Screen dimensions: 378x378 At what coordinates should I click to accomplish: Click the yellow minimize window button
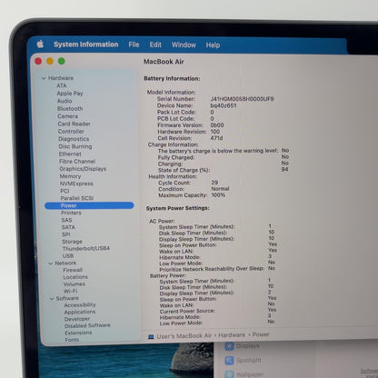(50, 61)
